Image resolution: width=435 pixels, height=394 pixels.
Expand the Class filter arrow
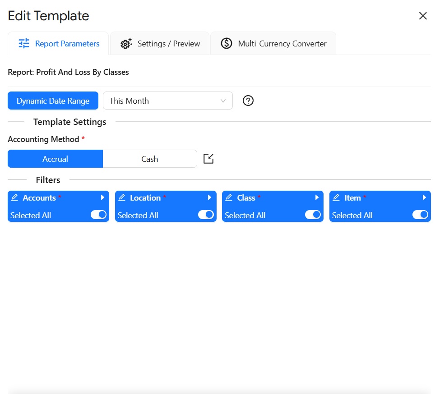[317, 197]
